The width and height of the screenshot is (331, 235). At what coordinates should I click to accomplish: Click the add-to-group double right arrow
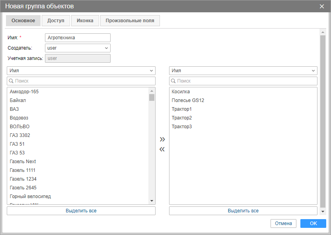(162, 139)
